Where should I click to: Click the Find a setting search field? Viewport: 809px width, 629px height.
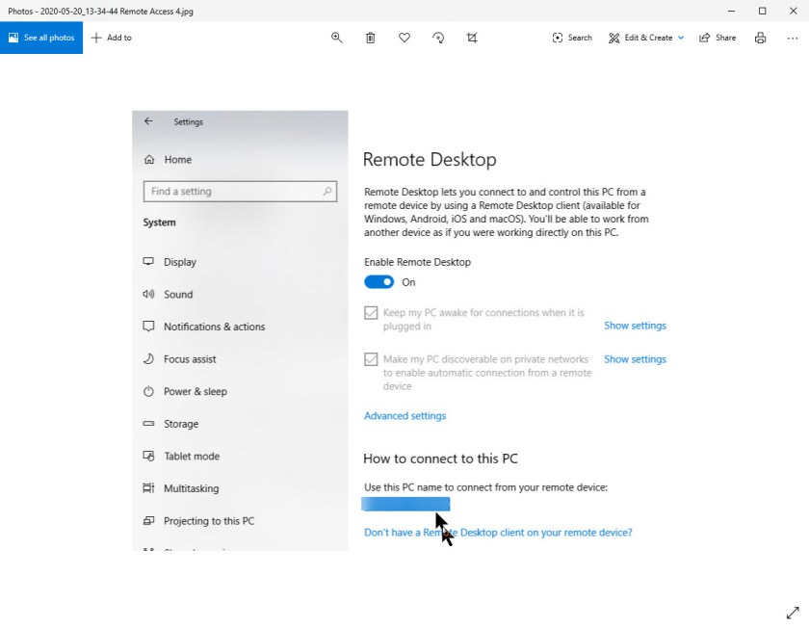(x=240, y=191)
